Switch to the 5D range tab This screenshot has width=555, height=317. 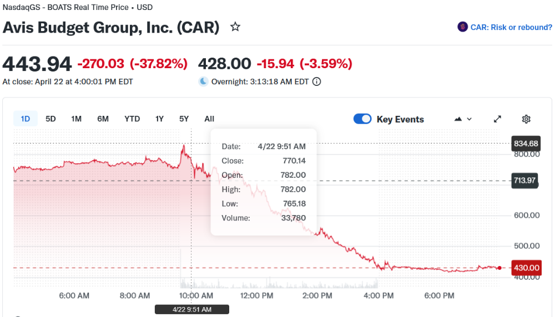(x=51, y=119)
